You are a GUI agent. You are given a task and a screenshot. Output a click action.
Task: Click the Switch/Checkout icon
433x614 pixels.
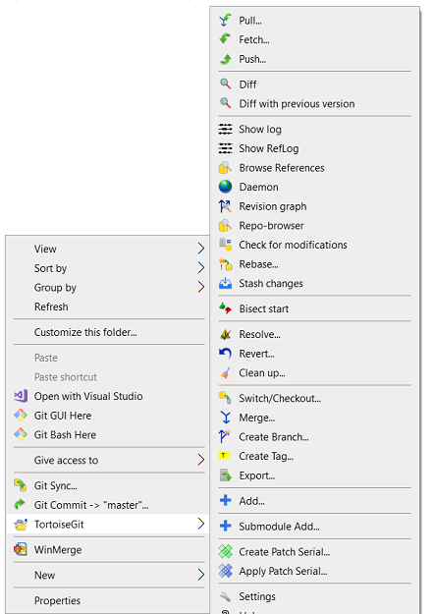(x=225, y=398)
